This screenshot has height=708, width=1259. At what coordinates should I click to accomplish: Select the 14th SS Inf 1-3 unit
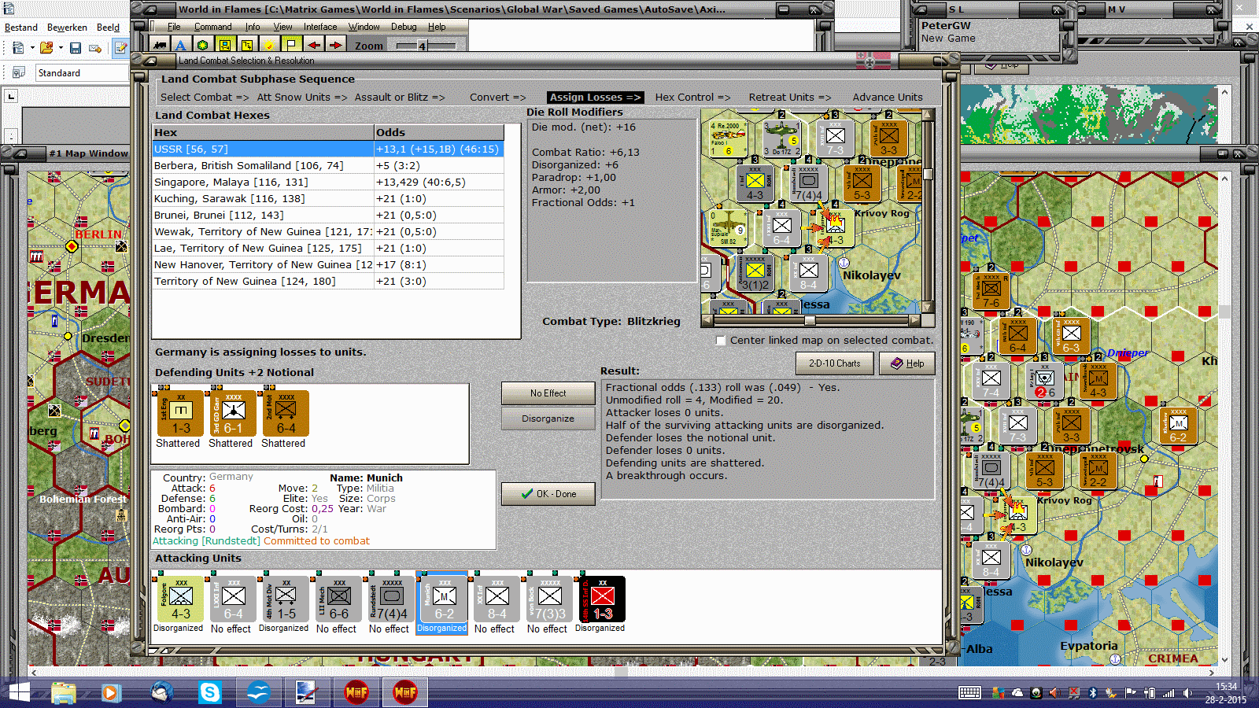click(x=602, y=599)
